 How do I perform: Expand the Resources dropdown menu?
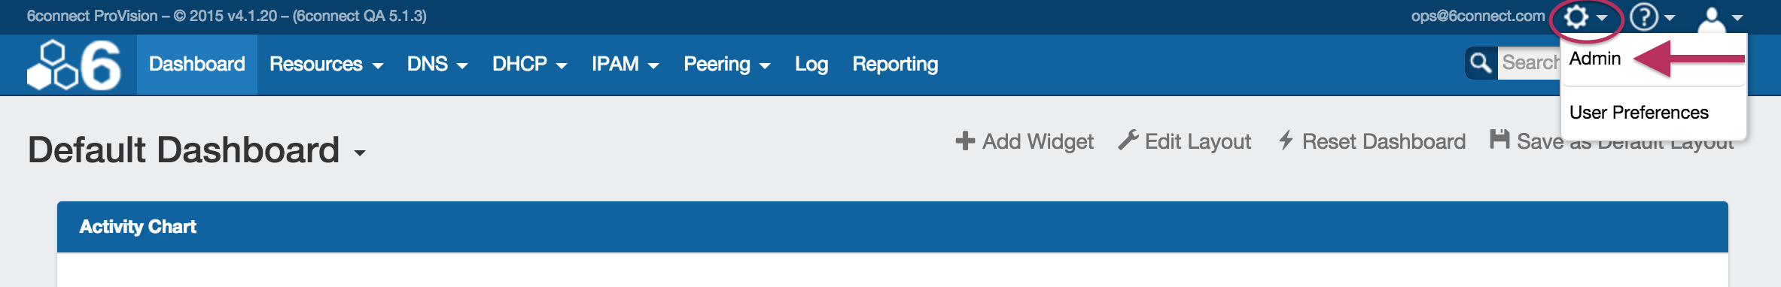point(326,65)
